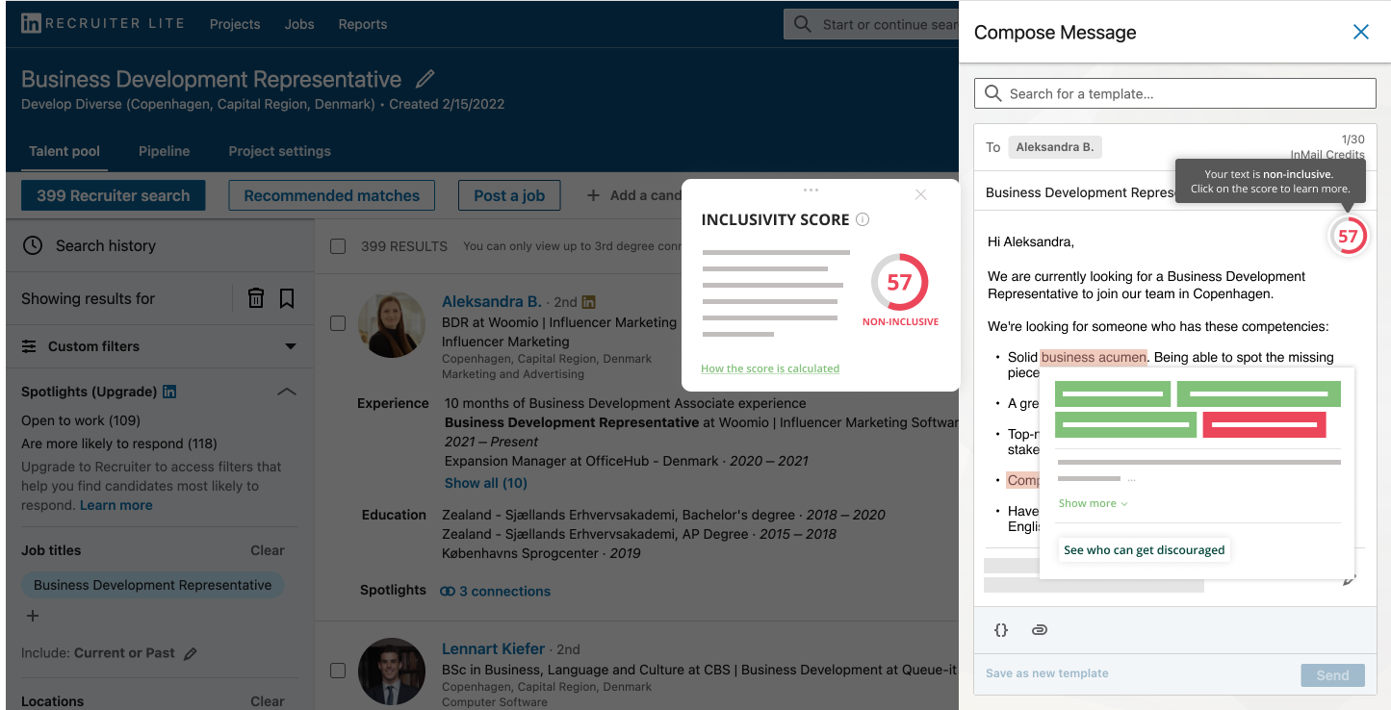1391x710 pixels.
Task: Expand Show all (10) experience entries
Action: pyautogui.click(x=486, y=483)
